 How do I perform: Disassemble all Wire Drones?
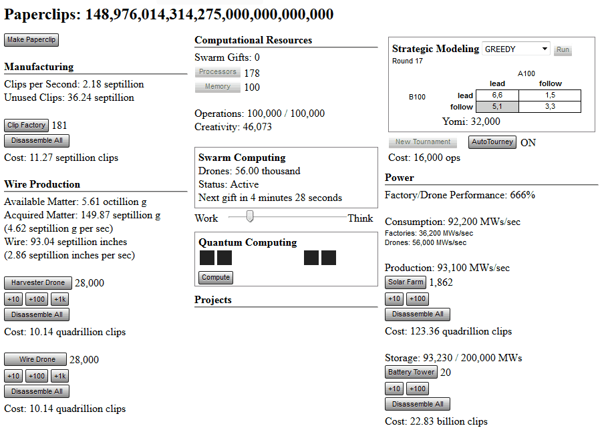coord(37,391)
